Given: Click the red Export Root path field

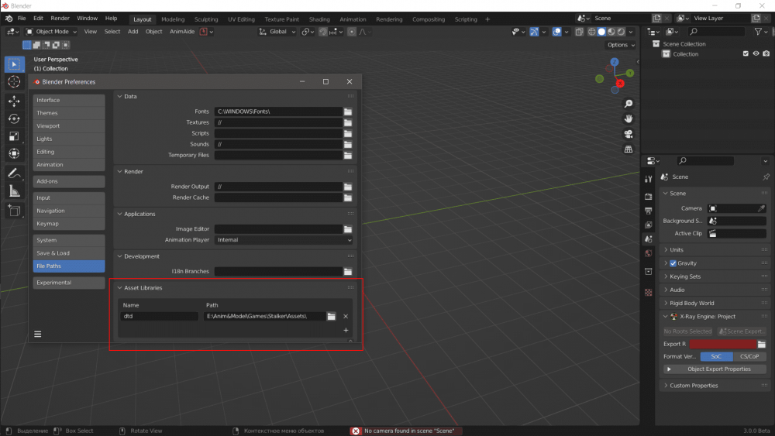Looking at the screenshot, I should (x=722, y=344).
